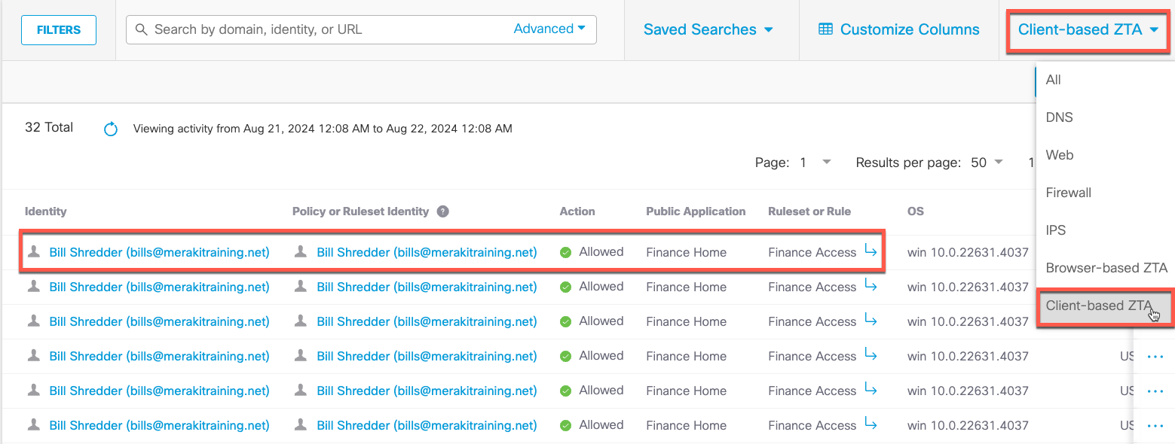Click the help icon beside Policy or Ruleset Identity
The width and height of the screenshot is (1175, 444).
click(x=442, y=211)
